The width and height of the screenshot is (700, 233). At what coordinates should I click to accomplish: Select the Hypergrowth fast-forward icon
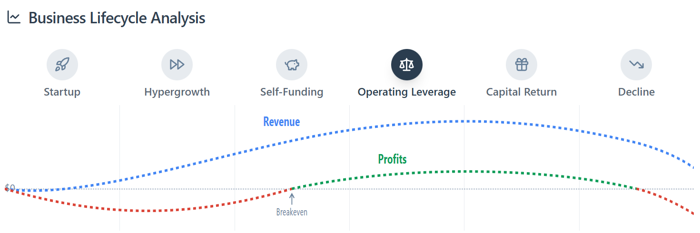177,65
